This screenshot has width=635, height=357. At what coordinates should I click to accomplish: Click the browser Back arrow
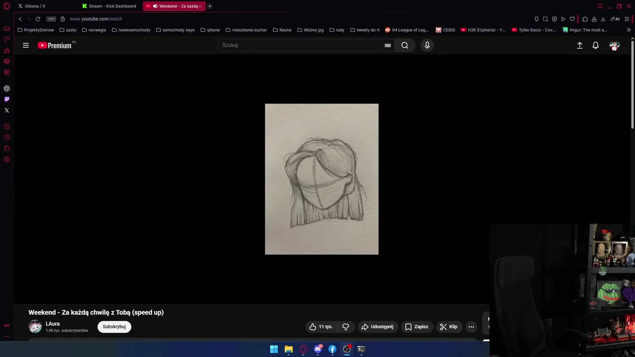pos(20,19)
